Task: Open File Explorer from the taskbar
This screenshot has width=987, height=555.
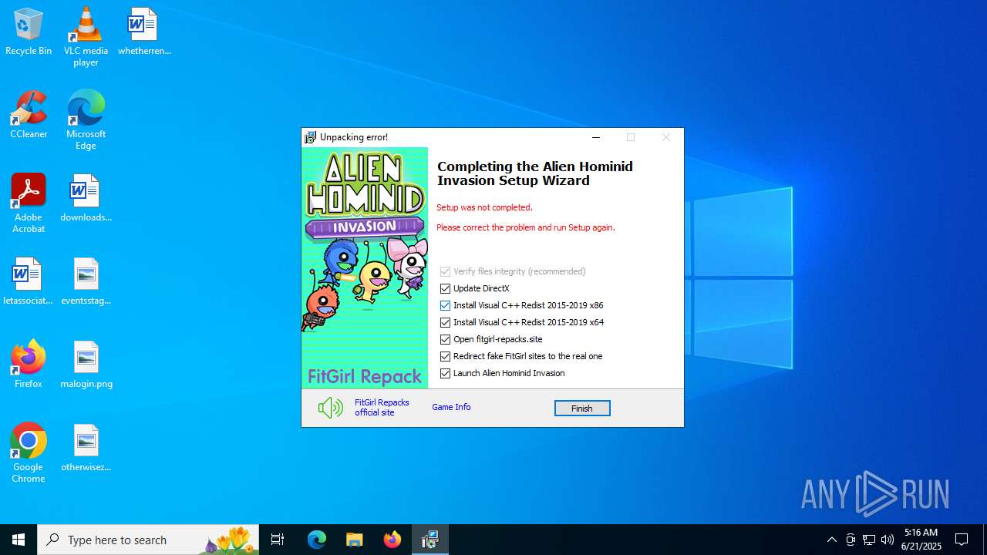Action: (355, 540)
